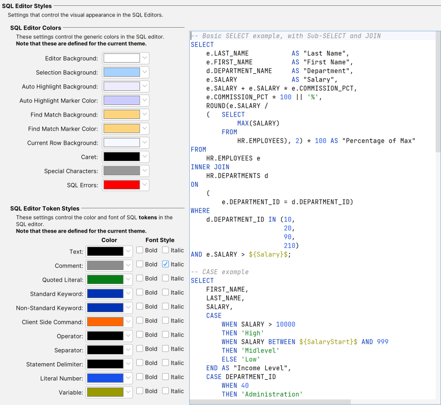Click the vertical scrollbar in SQL preview
Image resolution: width=441 pixels, height=405 pixels.
point(438,92)
